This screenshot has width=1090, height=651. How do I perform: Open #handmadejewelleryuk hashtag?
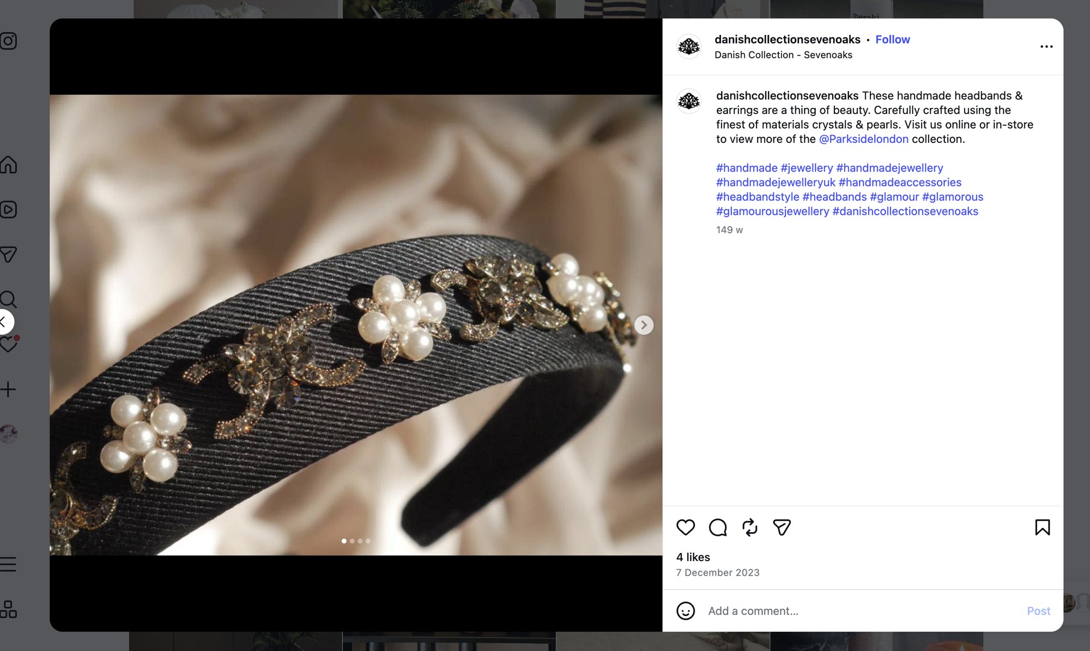(776, 182)
